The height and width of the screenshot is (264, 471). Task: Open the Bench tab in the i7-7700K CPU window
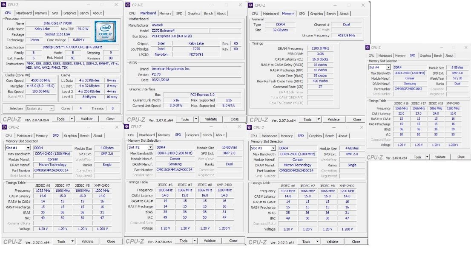click(x=84, y=13)
